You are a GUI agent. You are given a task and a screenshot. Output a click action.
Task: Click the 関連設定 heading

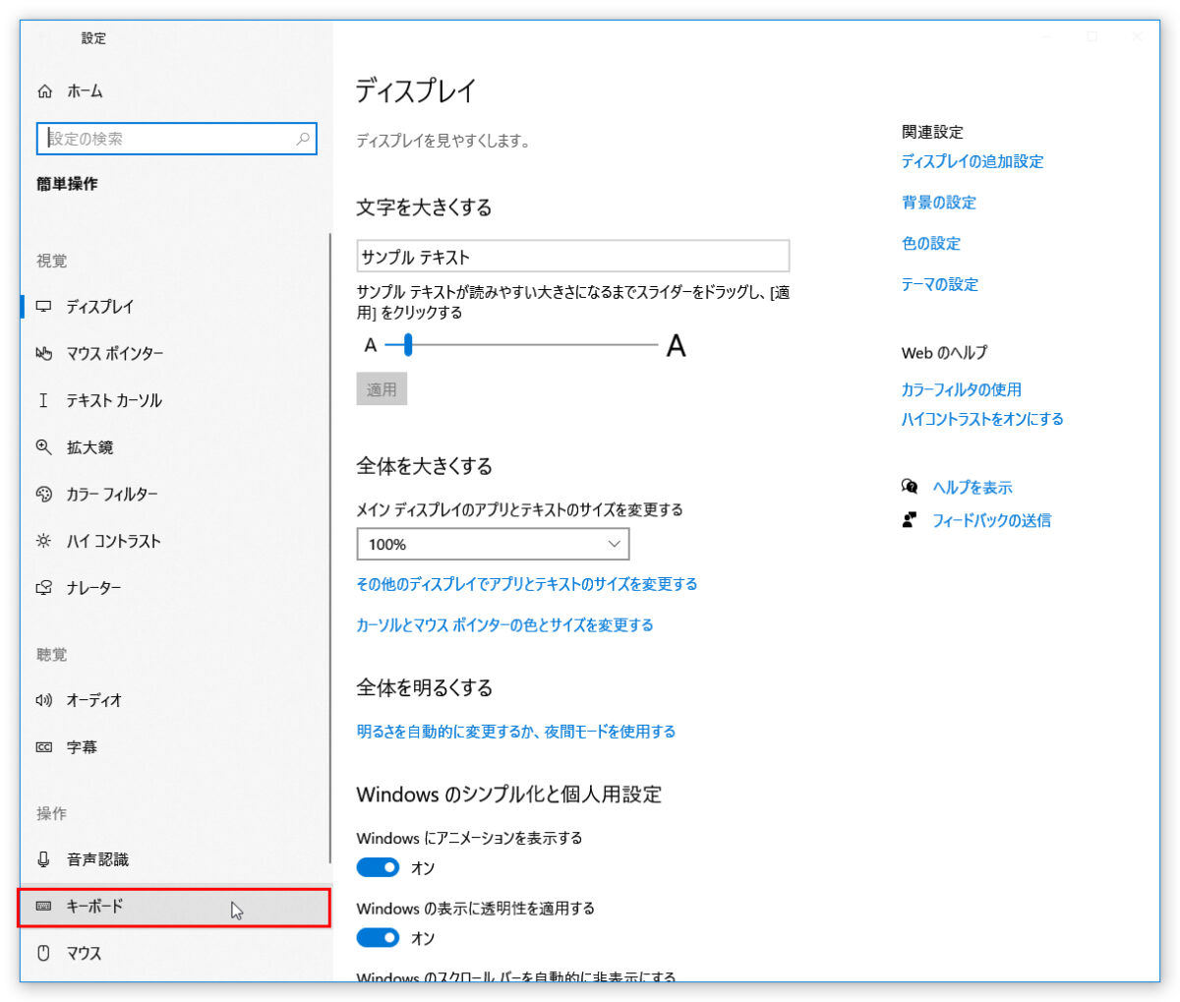[x=932, y=132]
